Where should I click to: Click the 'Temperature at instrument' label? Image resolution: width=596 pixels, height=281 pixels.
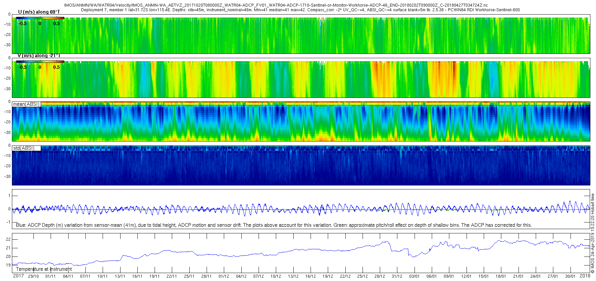point(44,269)
